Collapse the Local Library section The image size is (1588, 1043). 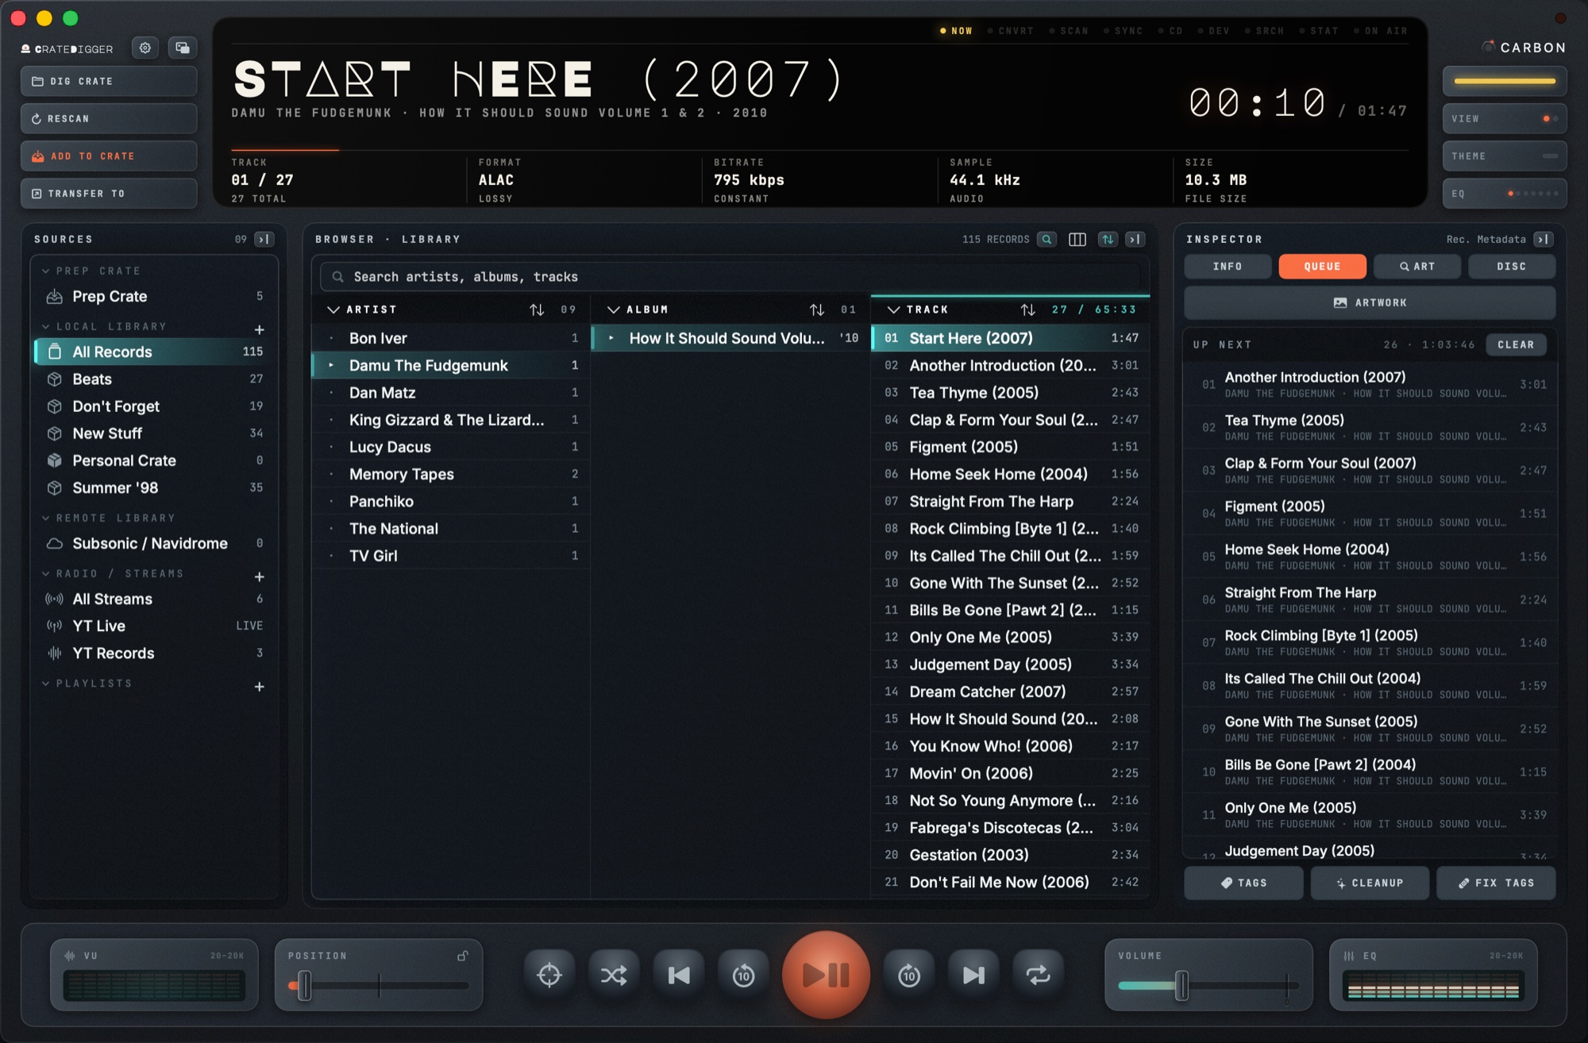point(46,327)
